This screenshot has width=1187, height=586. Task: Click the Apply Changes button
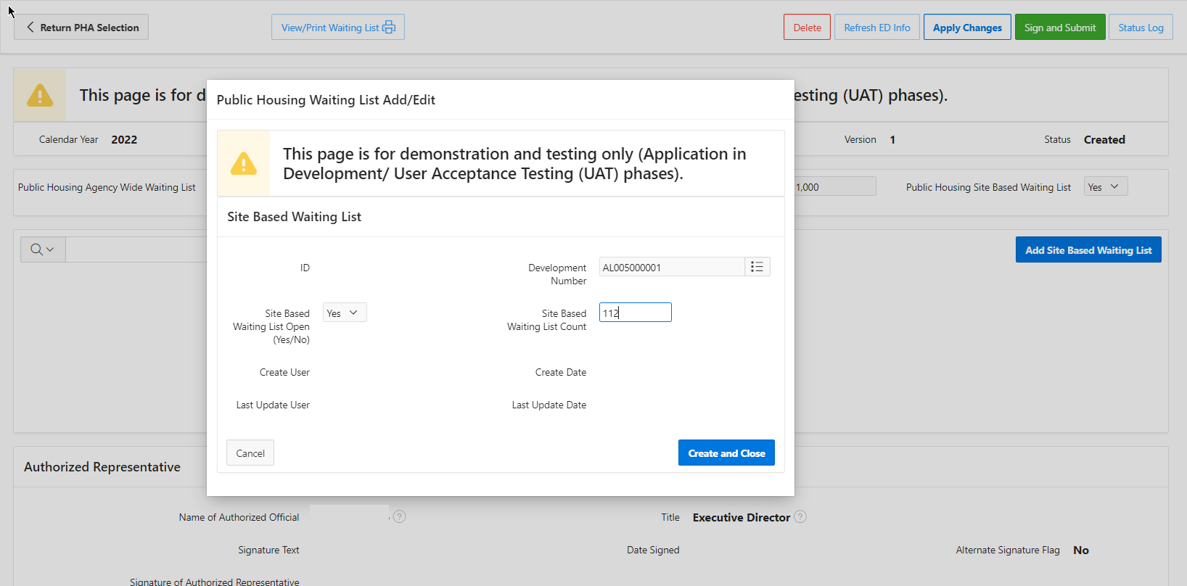coord(967,28)
